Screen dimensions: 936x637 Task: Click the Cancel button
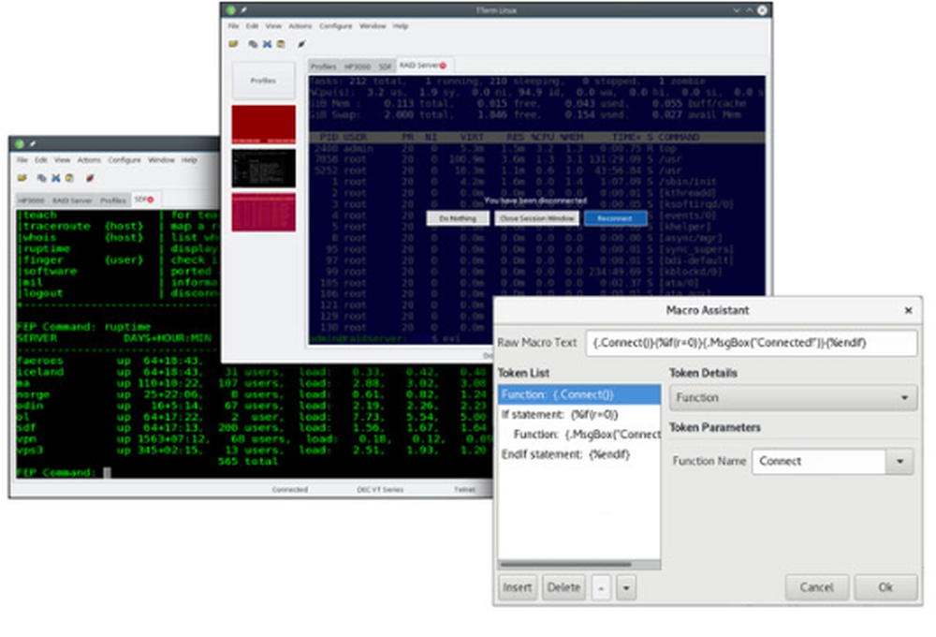[816, 587]
